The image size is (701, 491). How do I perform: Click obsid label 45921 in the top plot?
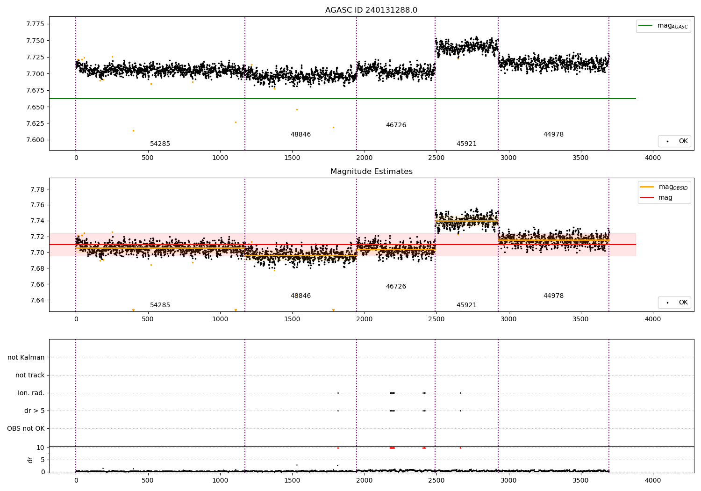[466, 144]
